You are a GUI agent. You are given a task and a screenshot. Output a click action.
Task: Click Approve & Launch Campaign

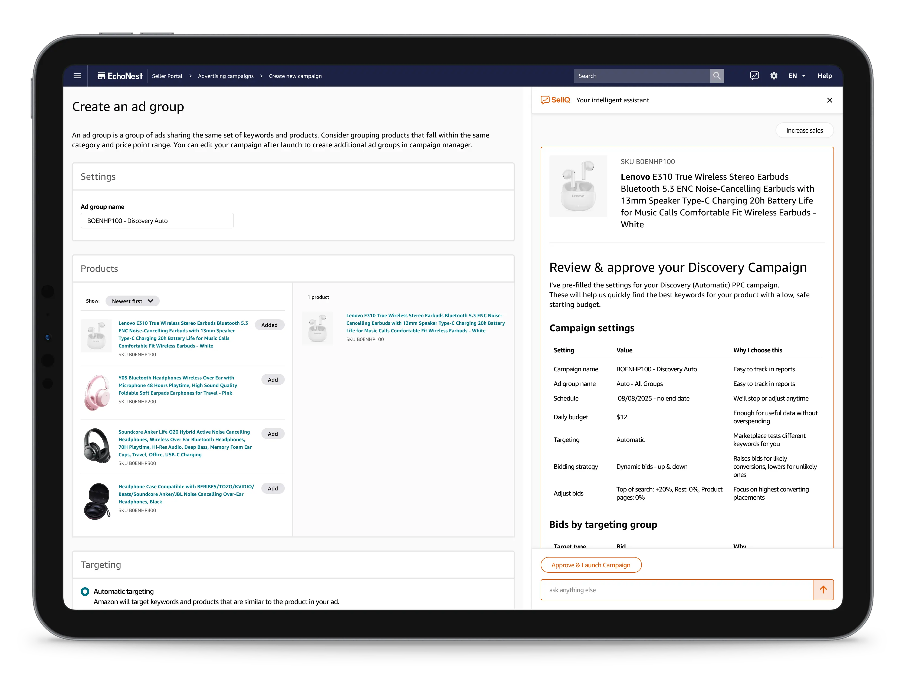point(591,565)
